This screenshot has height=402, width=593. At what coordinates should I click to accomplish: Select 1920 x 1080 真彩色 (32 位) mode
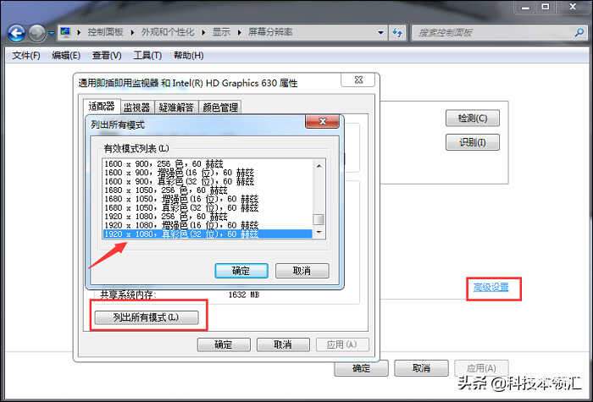point(208,234)
